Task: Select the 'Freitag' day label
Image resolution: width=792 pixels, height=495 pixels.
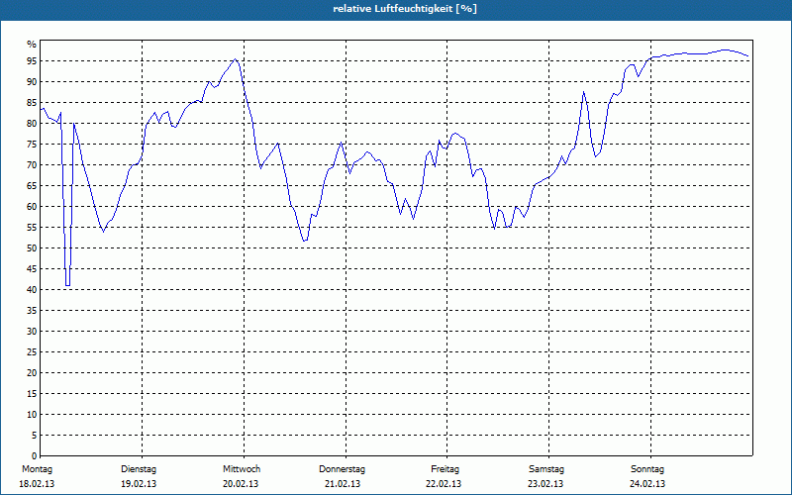Action: [x=445, y=469]
